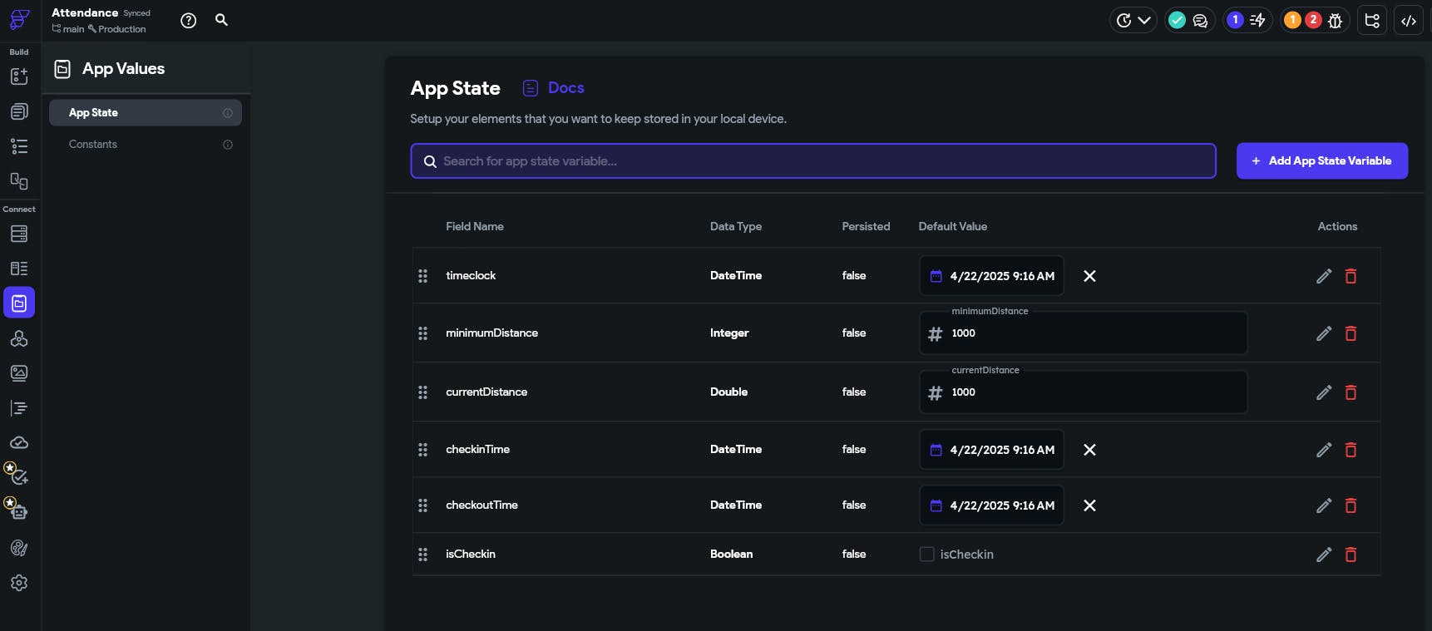This screenshot has height=631, width=1432.
Task: Open the comments chat icon
Action: point(1200,21)
